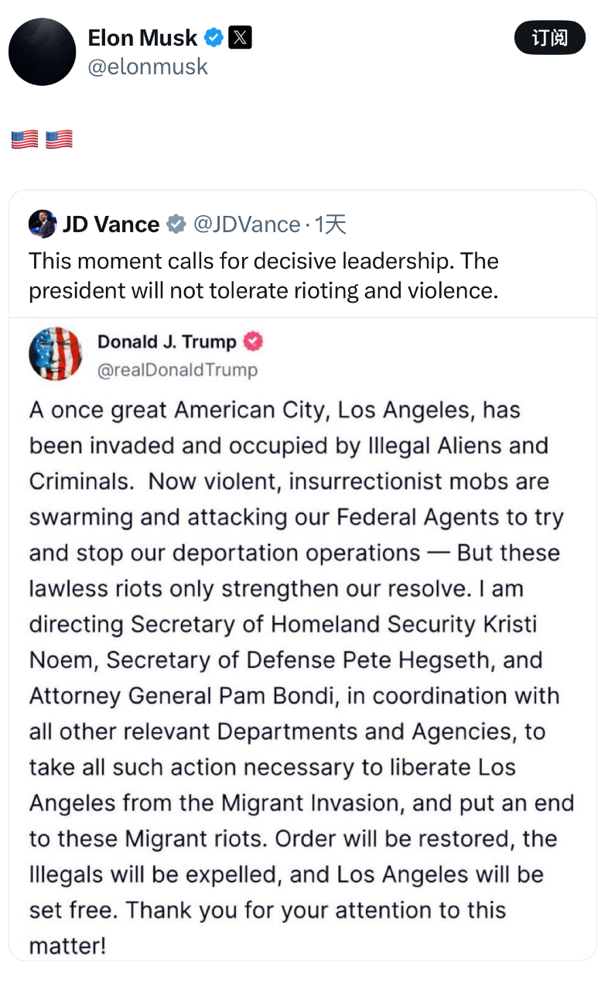
Task: Click the blue verified badge next to Elon Musk
Action: [x=213, y=37]
